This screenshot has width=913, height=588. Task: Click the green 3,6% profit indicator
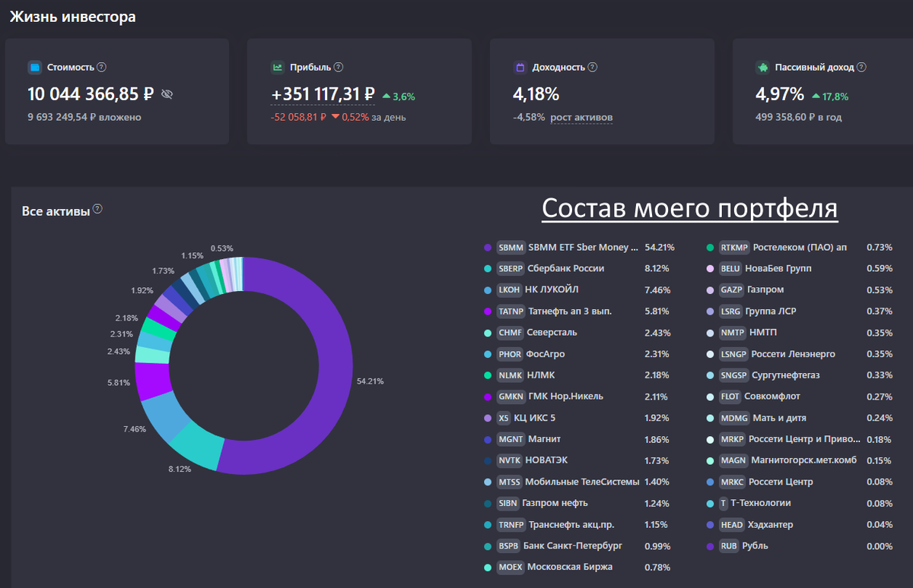pos(399,96)
